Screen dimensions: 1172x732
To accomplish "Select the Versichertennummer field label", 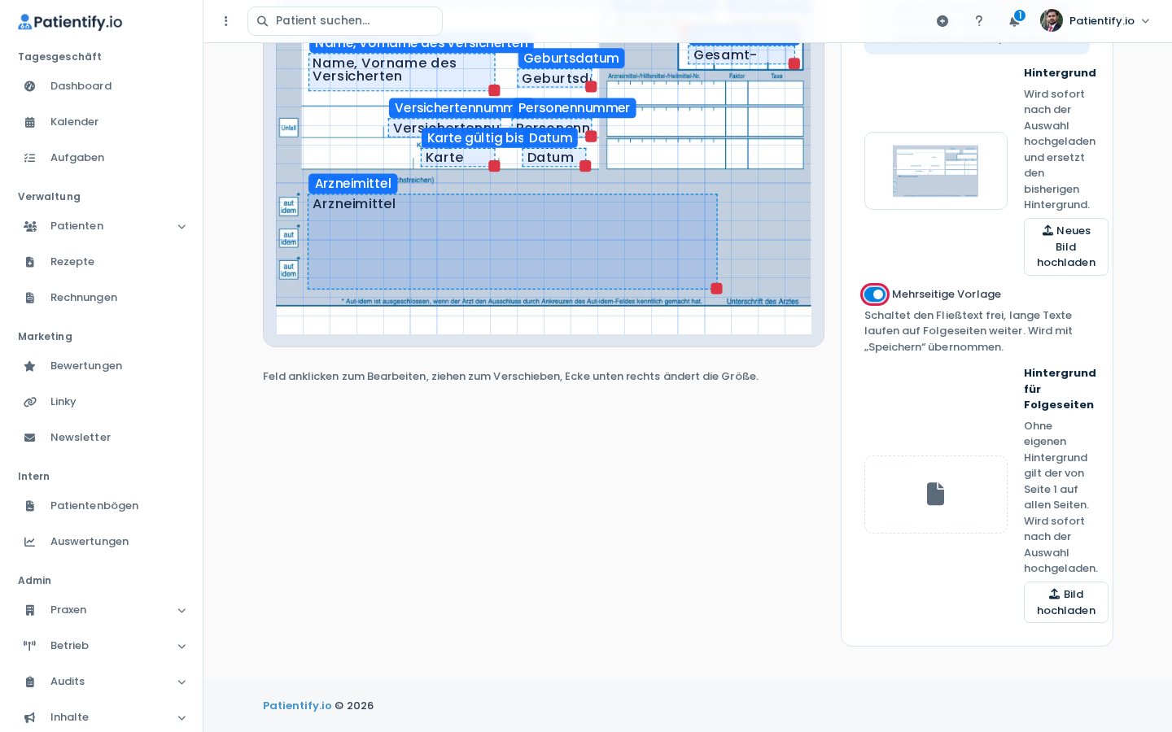I will click(451, 108).
